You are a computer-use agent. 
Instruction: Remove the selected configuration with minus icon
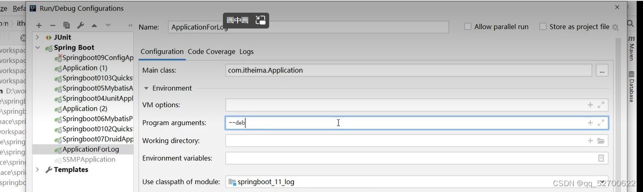click(x=53, y=25)
